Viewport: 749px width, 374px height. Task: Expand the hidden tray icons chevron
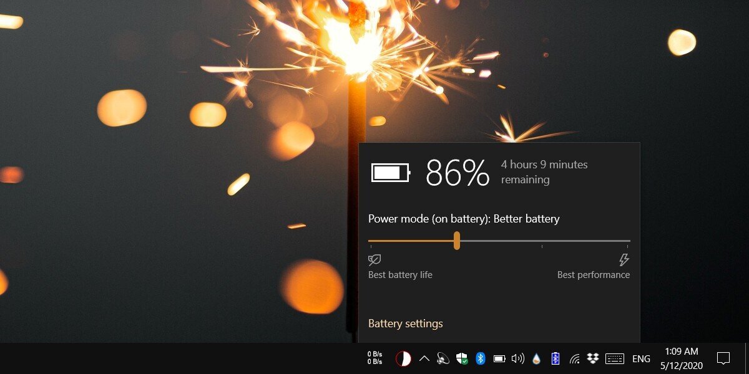pyautogui.click(x=424, y=358)
